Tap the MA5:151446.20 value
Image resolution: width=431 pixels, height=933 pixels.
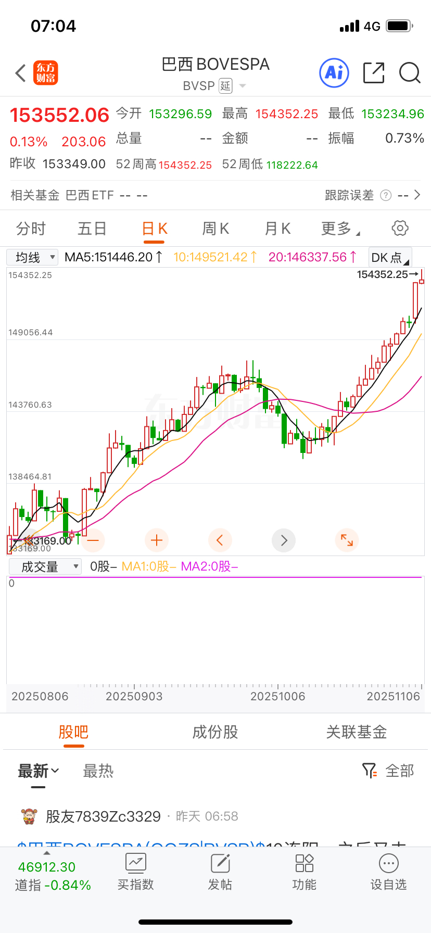pyautogui.click(x=113, y=257)
